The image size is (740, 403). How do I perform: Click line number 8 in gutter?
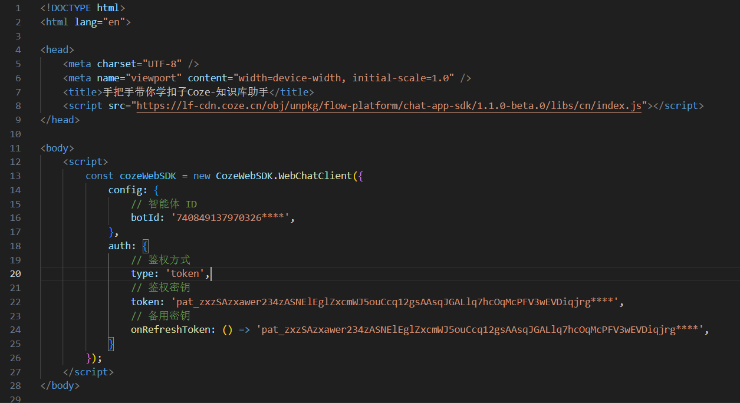pyautogui.click(x=18, y=106)
